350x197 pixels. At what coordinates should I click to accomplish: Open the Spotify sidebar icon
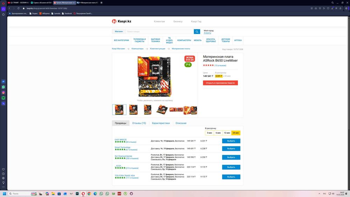(x=3, y=98)
